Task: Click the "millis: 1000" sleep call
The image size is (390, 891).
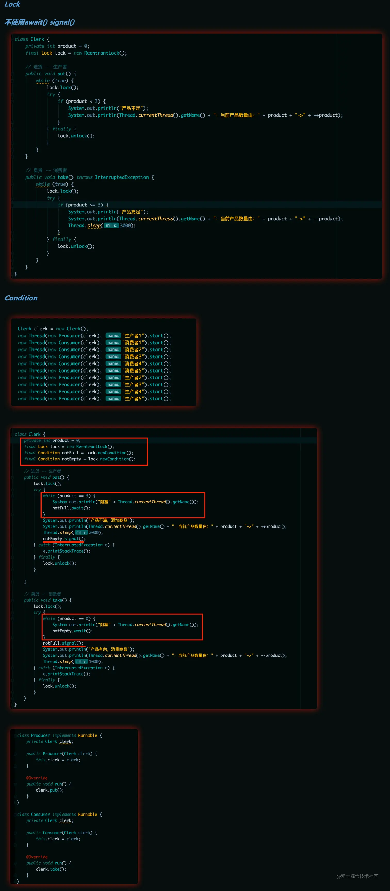Action: (x=73, y=661)
